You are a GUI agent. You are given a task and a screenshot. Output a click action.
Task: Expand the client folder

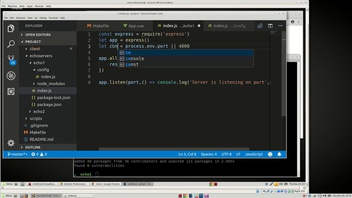[35, 49]
